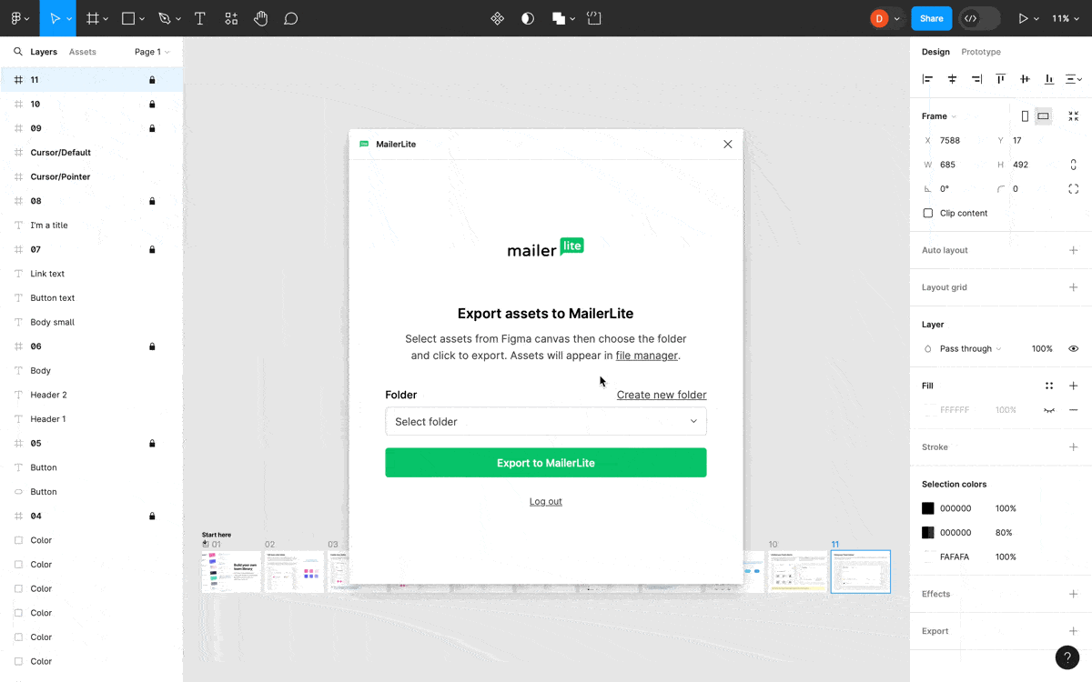Viewport: 1092px width, 682px height.
Task: Select the Pen tool
Action: tap(165, 18)
